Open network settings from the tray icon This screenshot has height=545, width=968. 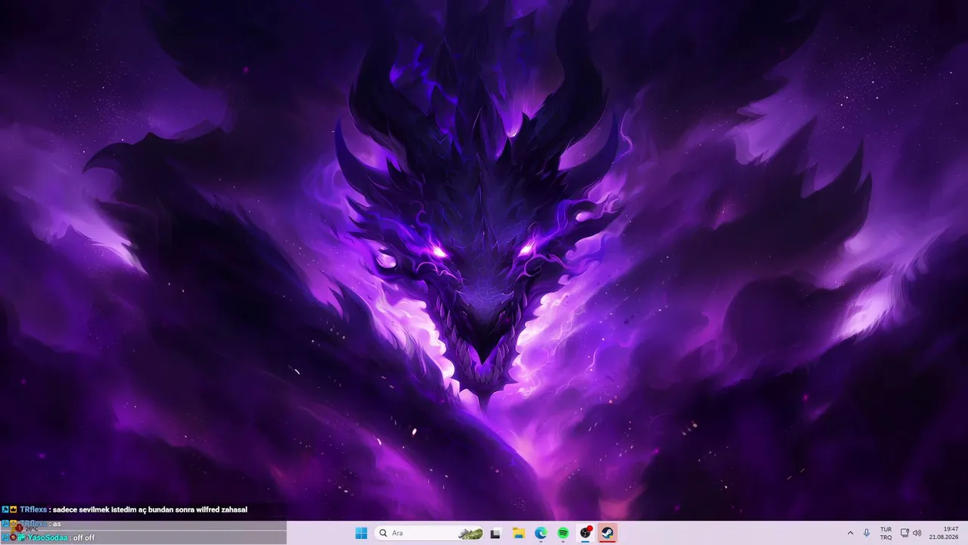tap(905, 533)
